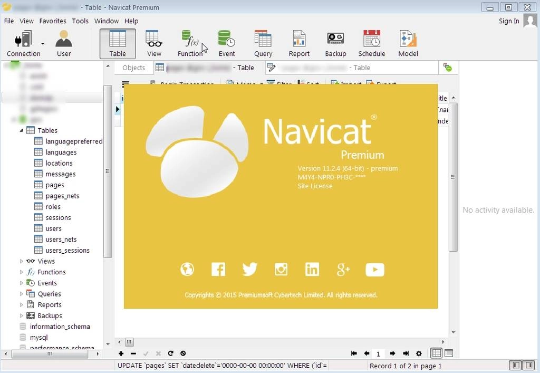Viewport: 540px width, 373px height.
Task: Select the mysql database
Action: 34,338
